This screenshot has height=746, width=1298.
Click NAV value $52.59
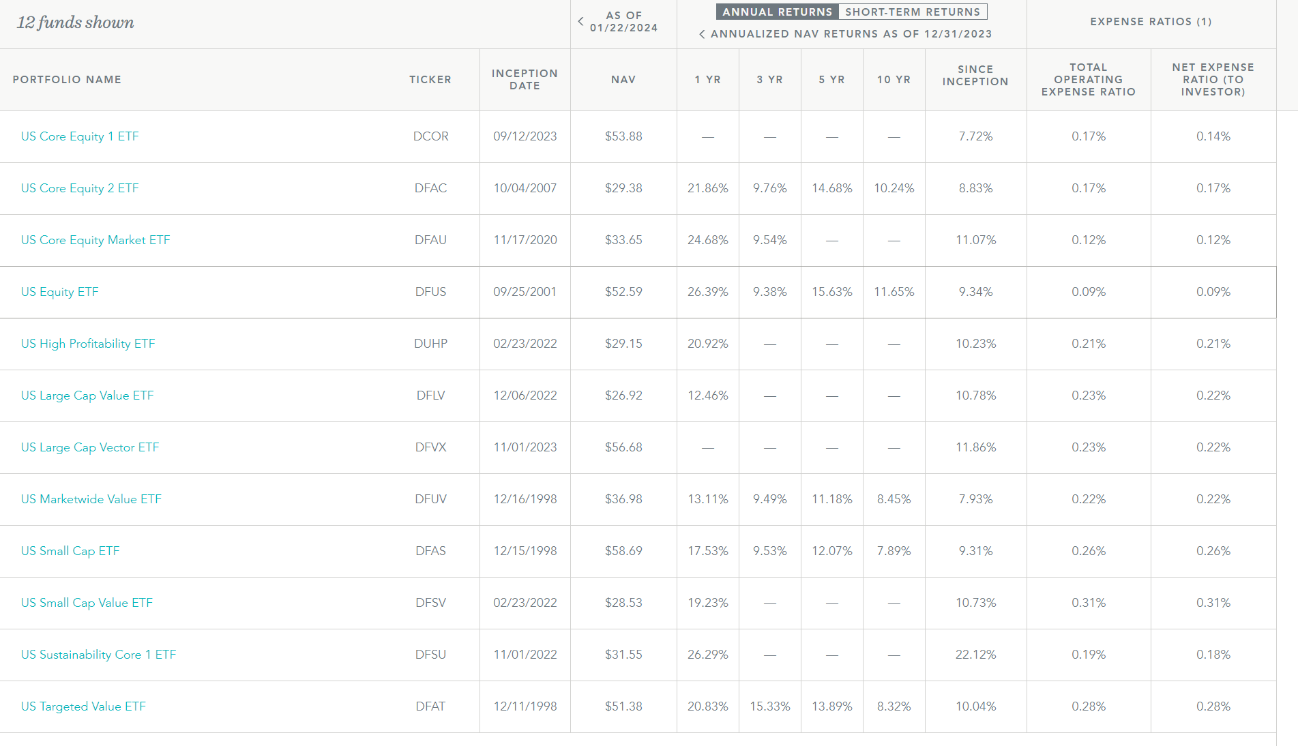[623, 292]
